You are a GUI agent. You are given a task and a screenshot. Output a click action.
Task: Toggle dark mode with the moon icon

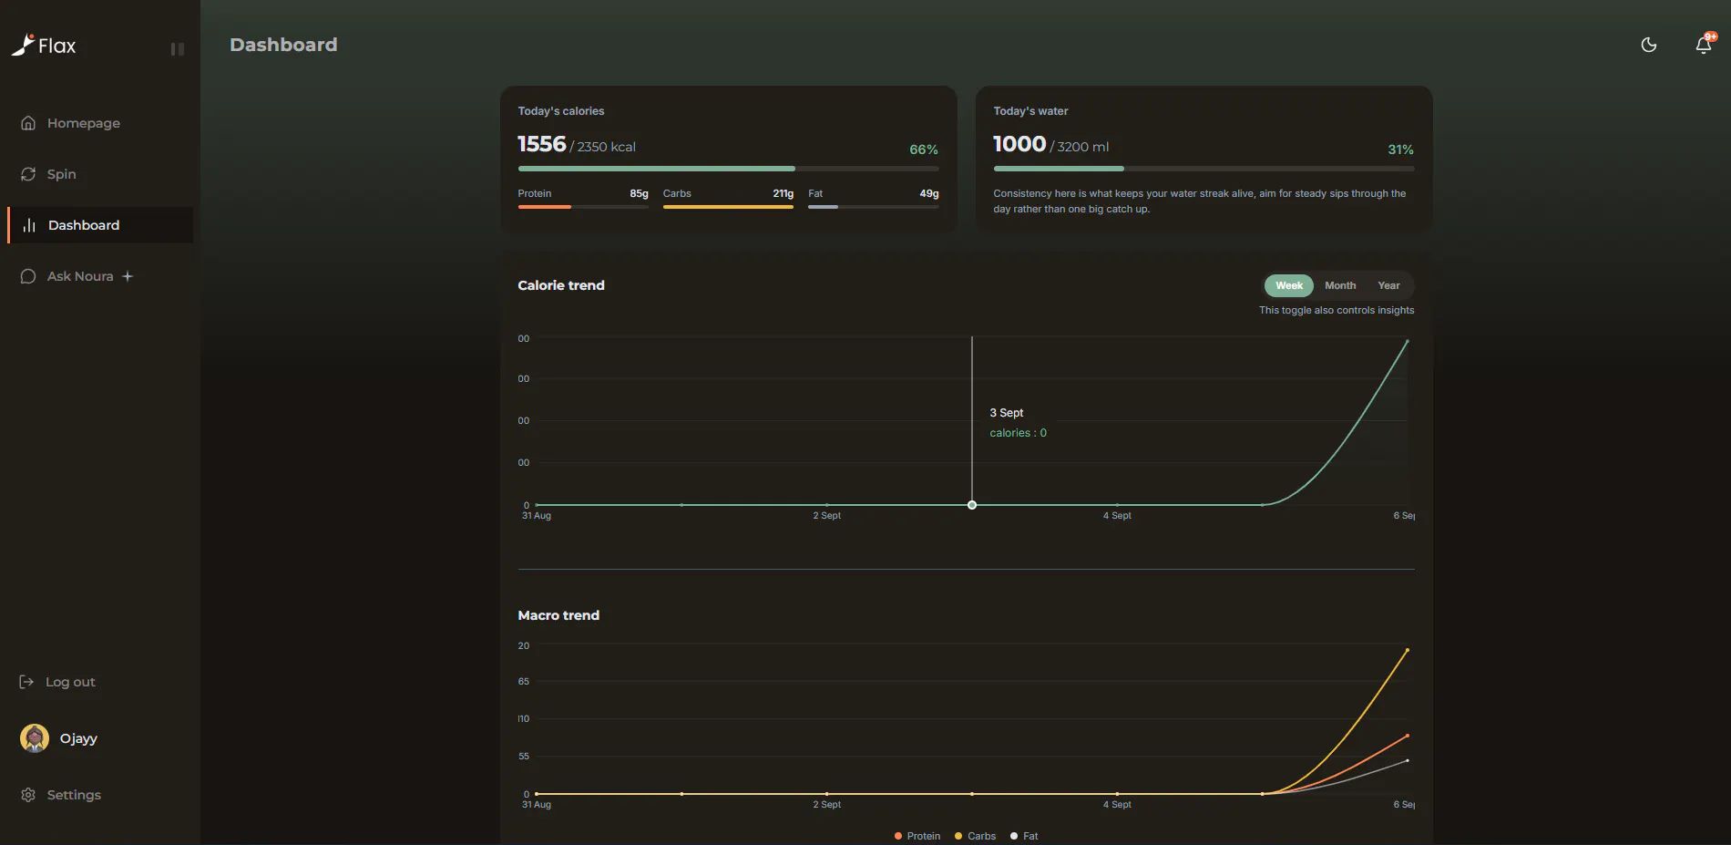point(1649,45)
